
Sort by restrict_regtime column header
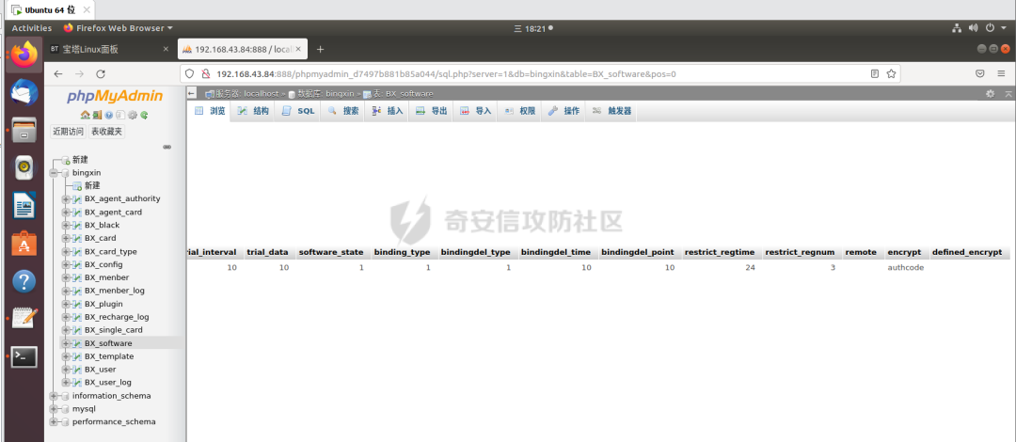720,252
